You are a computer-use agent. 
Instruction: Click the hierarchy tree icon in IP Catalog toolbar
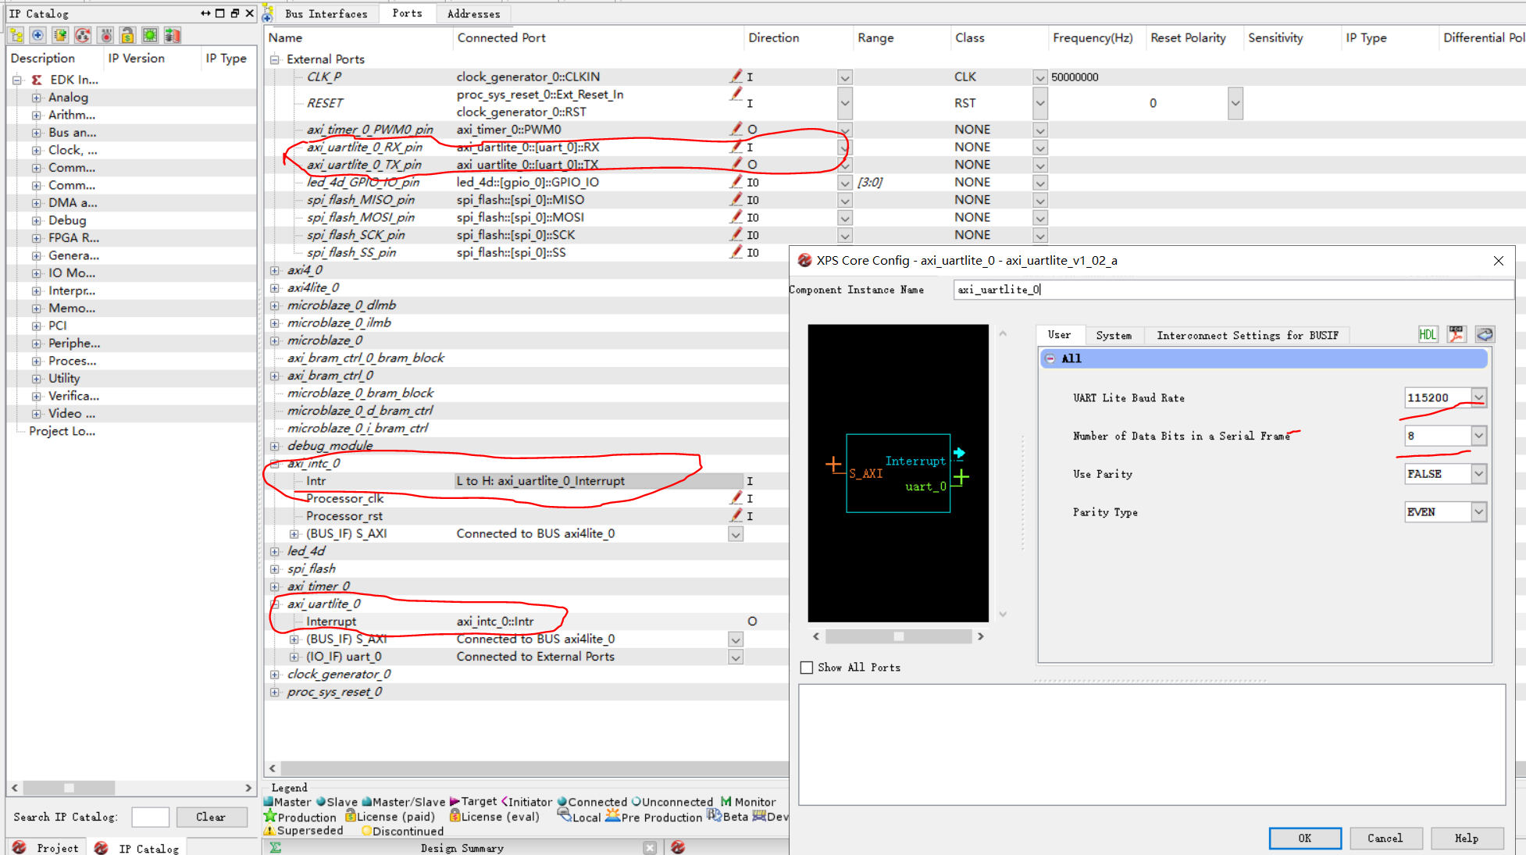coord(16,35)
